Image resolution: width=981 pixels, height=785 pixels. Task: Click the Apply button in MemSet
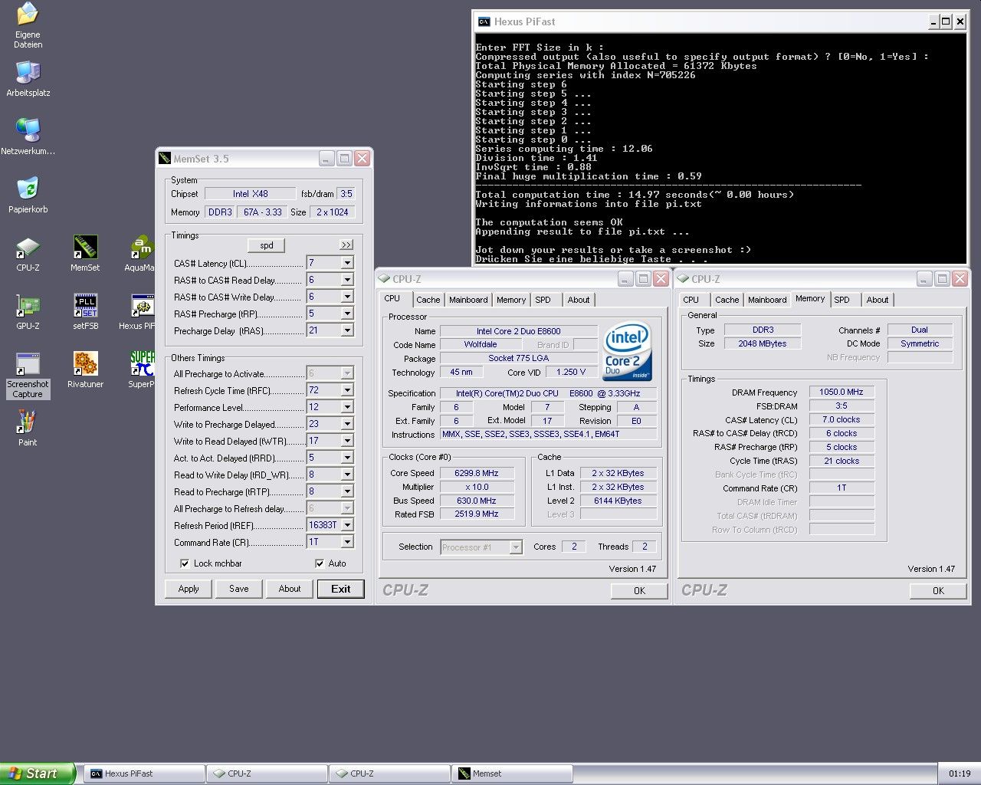[x=189, y=589]
